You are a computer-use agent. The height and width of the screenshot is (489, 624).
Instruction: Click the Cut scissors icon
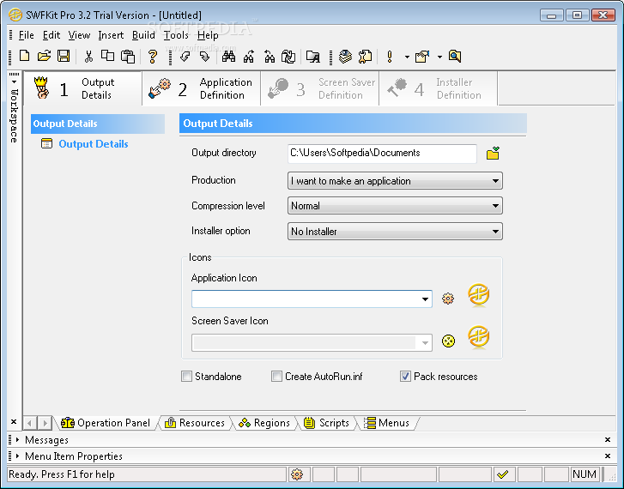[x=88, y=57]
